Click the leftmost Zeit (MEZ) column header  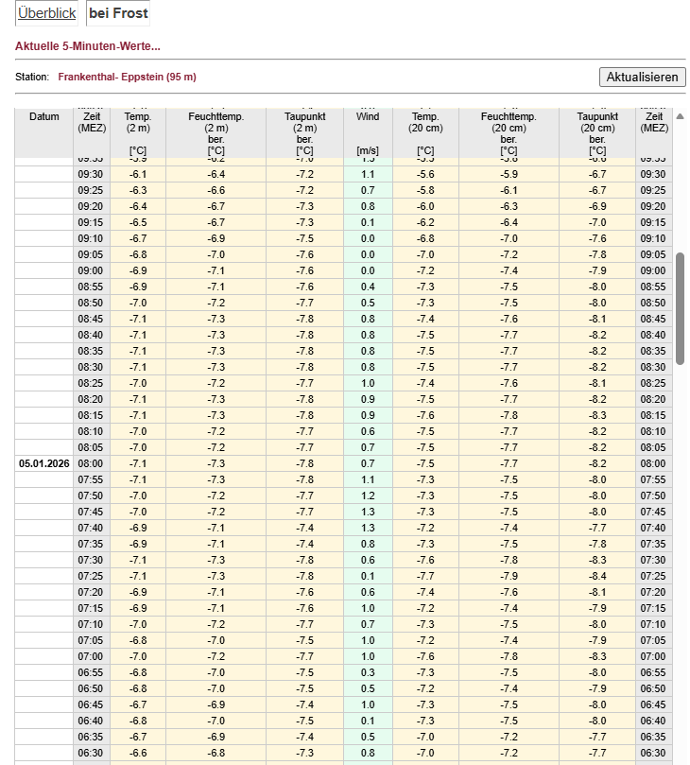(92, 123)
